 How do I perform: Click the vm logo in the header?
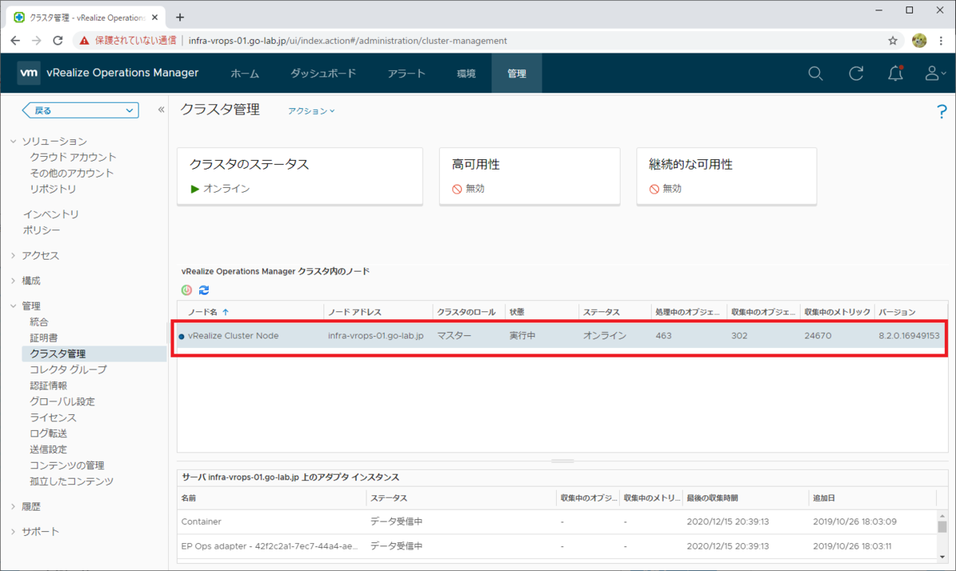(x=29, y=72)
